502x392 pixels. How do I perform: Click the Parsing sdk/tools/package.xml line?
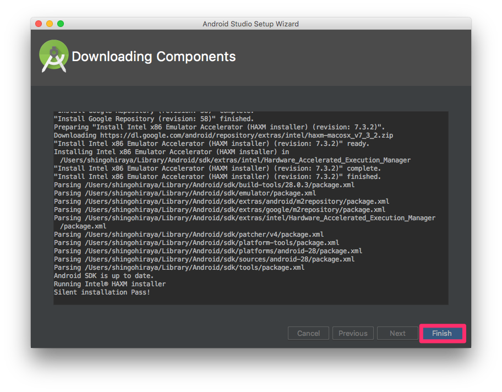click(179, 268)
